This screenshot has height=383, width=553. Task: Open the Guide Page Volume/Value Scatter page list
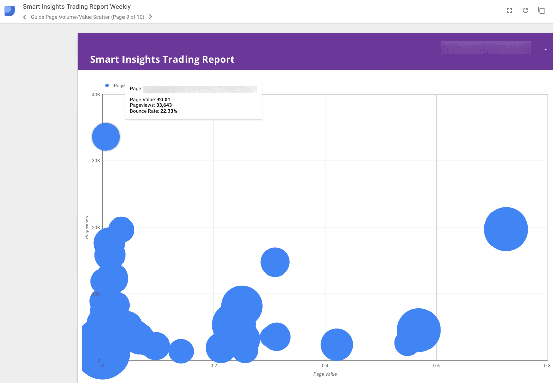coord(87,17)
